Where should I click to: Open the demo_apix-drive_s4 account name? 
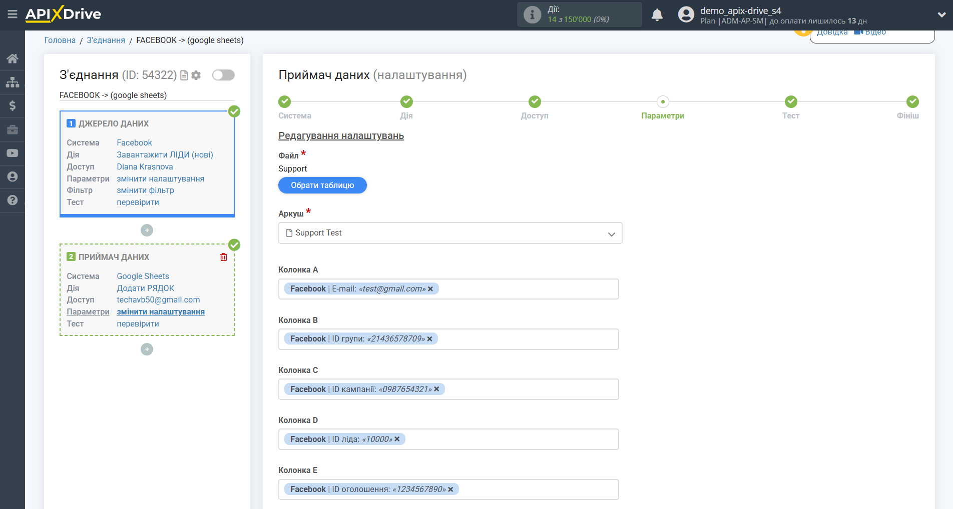pos(740,10)
